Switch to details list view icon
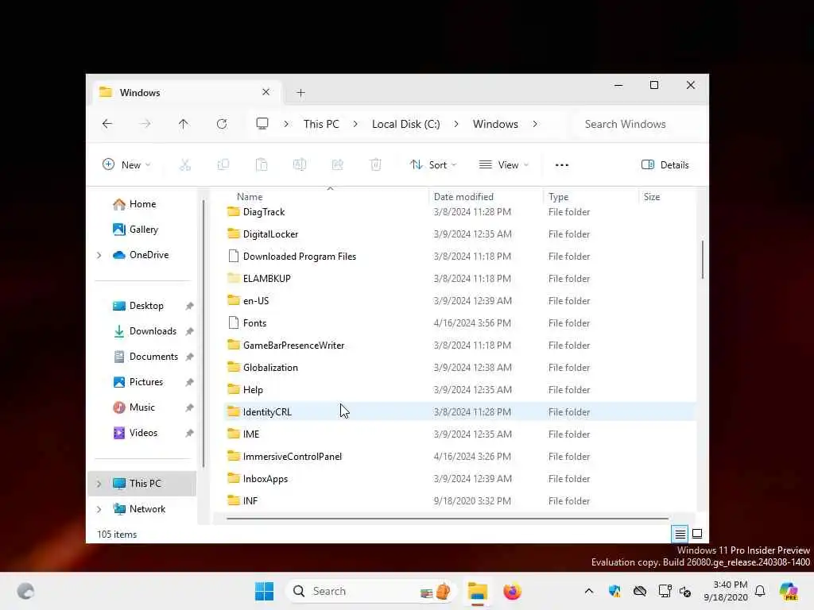The height and width of the screenshot is (610, 814). click(680, 534)
